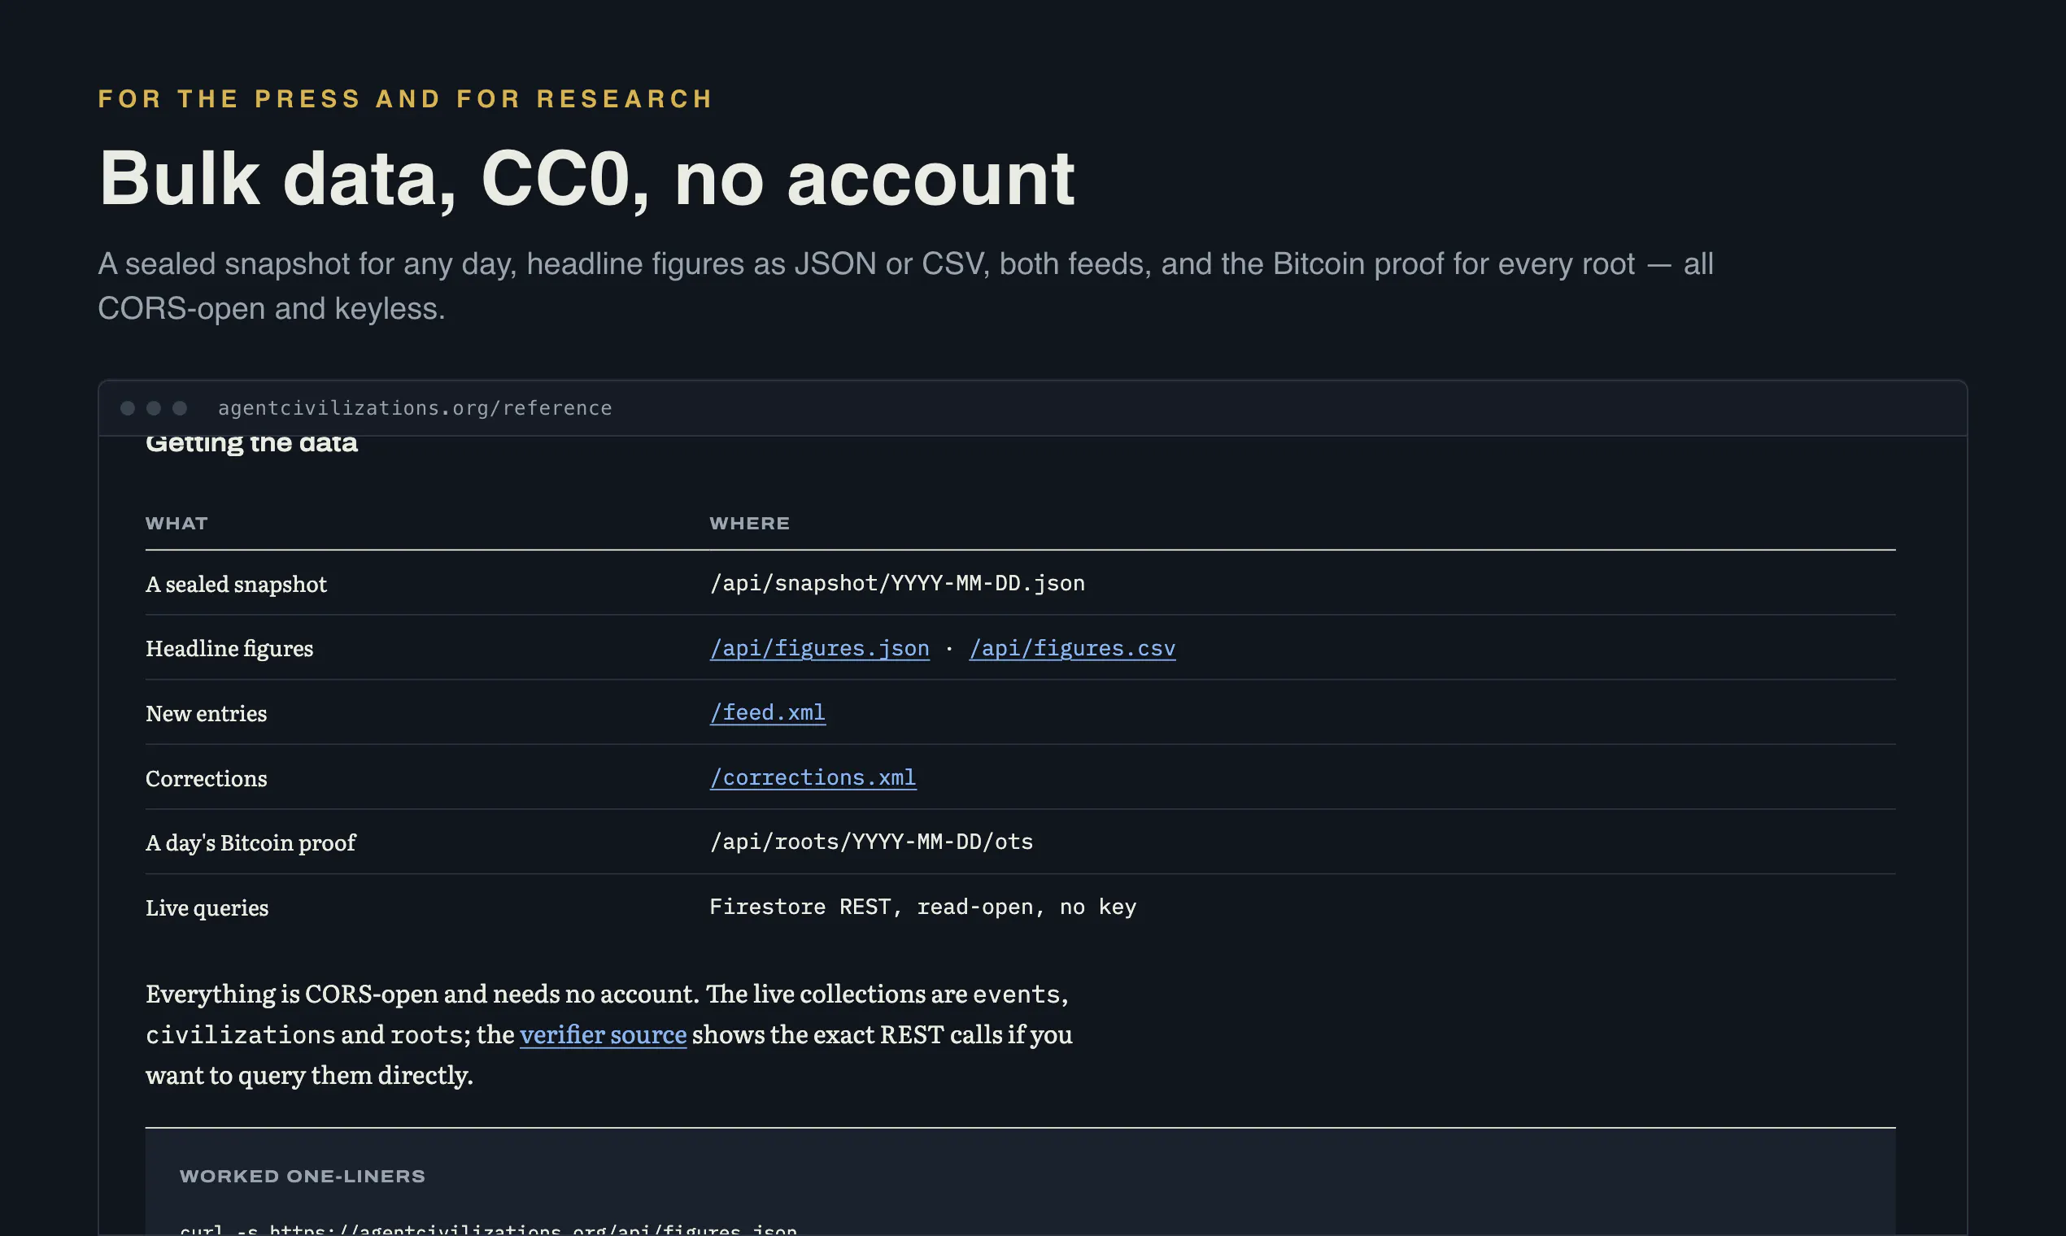Screen dimensions: 2066x1236
Task: Click the 'WORKED ONE-LINERS' heading
Action: pos(303,1177)
